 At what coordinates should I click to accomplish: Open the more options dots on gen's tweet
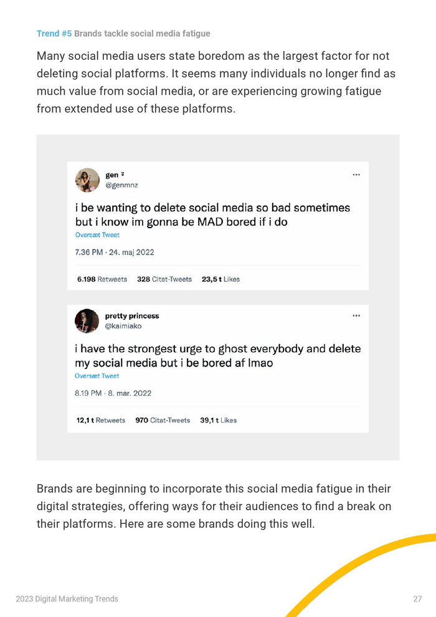(356, 175)
